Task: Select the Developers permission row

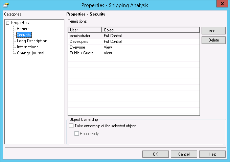Action: coord(134,42)
